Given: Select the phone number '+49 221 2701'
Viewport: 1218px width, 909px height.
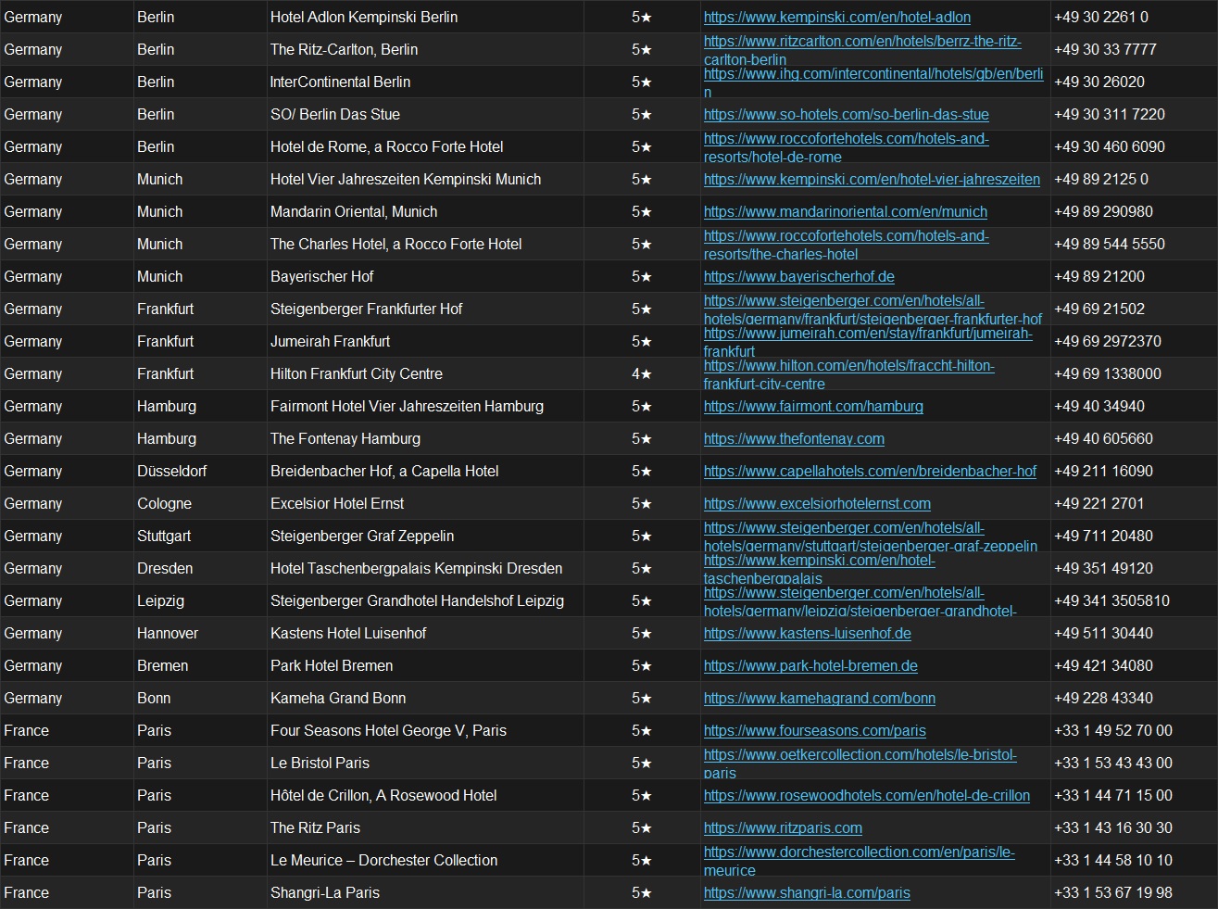Looking at the screenshot, I should click(x=1099, y=503).
